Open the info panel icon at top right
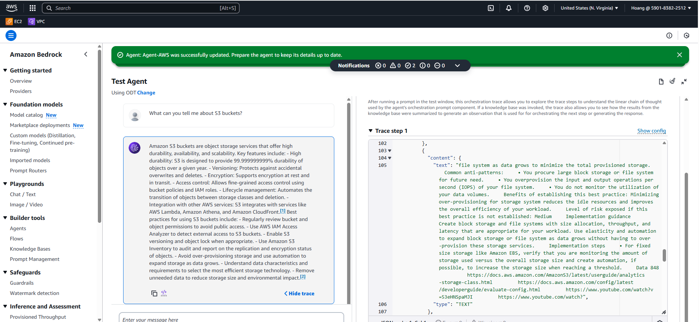Viewport: 699px width, 322px height. point(669,35)
